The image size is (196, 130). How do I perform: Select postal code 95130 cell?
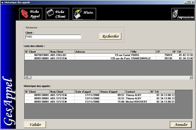point(164,58)
